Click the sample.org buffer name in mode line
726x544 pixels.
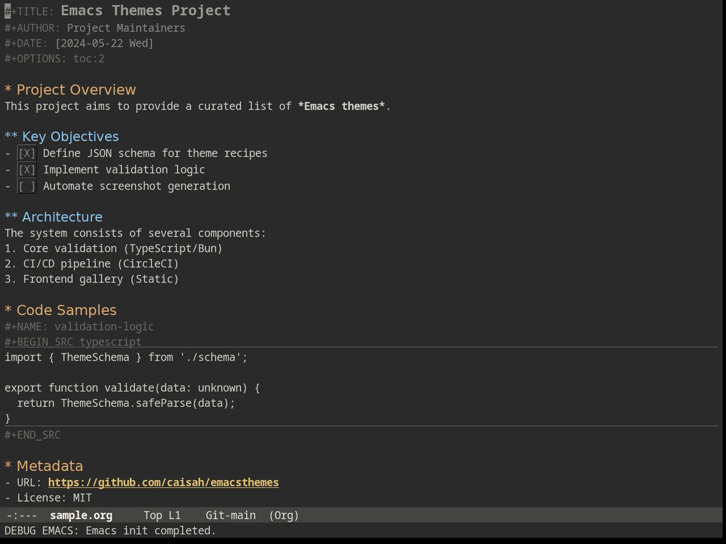click(81, 516)
